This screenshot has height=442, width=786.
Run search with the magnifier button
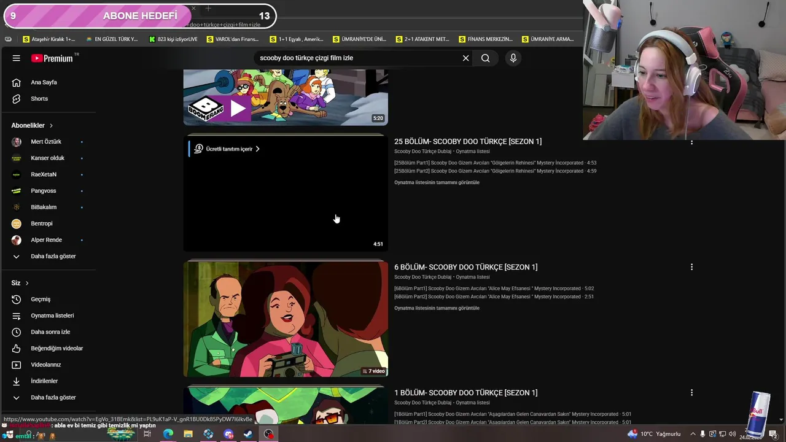point(486,58)
